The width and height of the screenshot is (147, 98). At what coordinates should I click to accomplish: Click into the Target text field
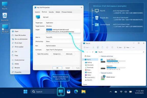(x=63, y=31)
